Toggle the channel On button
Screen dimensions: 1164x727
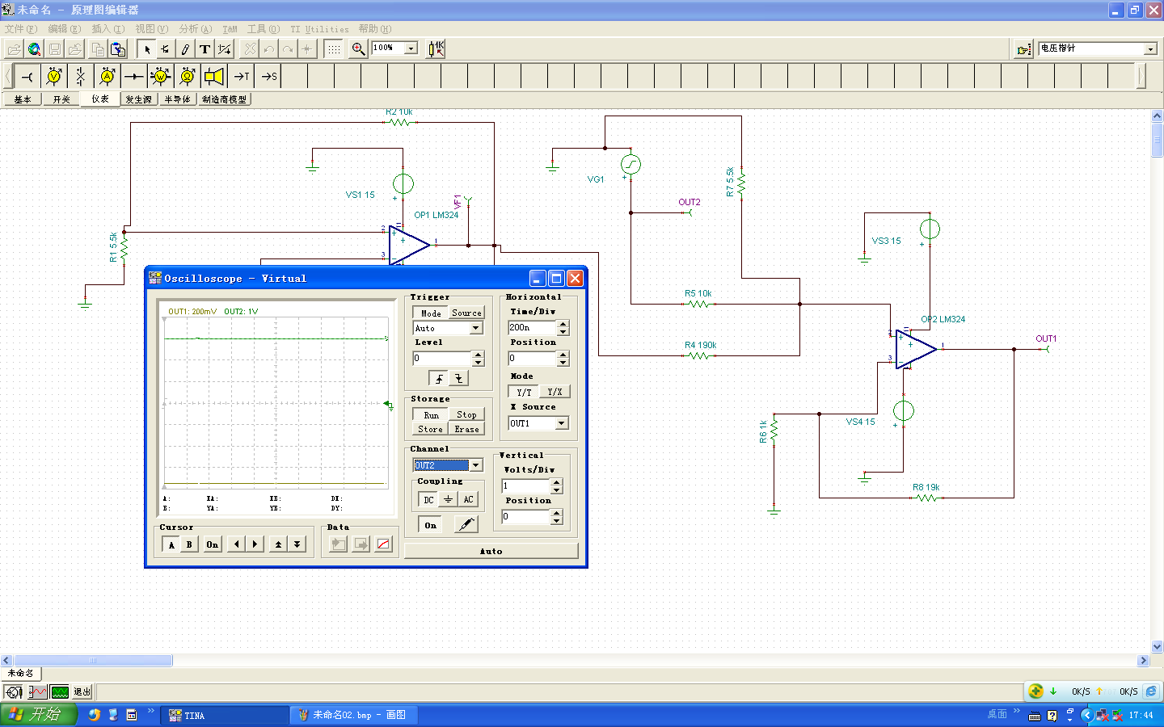(x=430, y=525)
